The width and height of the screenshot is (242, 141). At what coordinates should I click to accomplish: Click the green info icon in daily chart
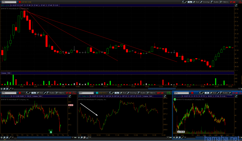175,99
